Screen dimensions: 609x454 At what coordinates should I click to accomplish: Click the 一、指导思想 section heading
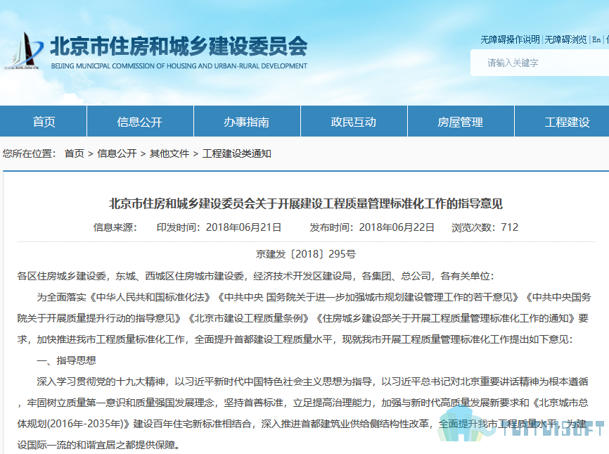click(x=66, y=360)
